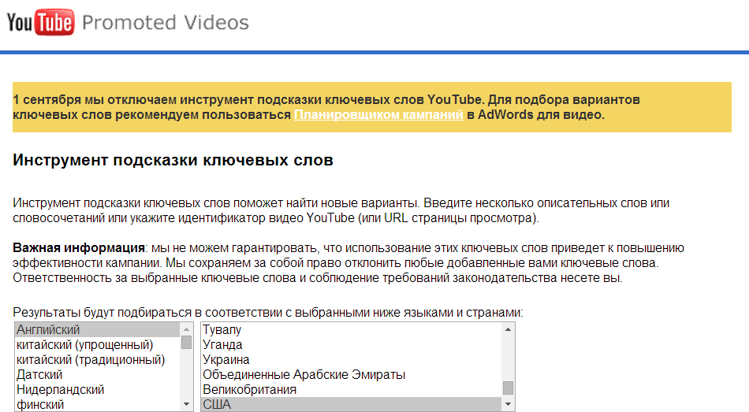Click language list scroll down arrow

point(186,404)
